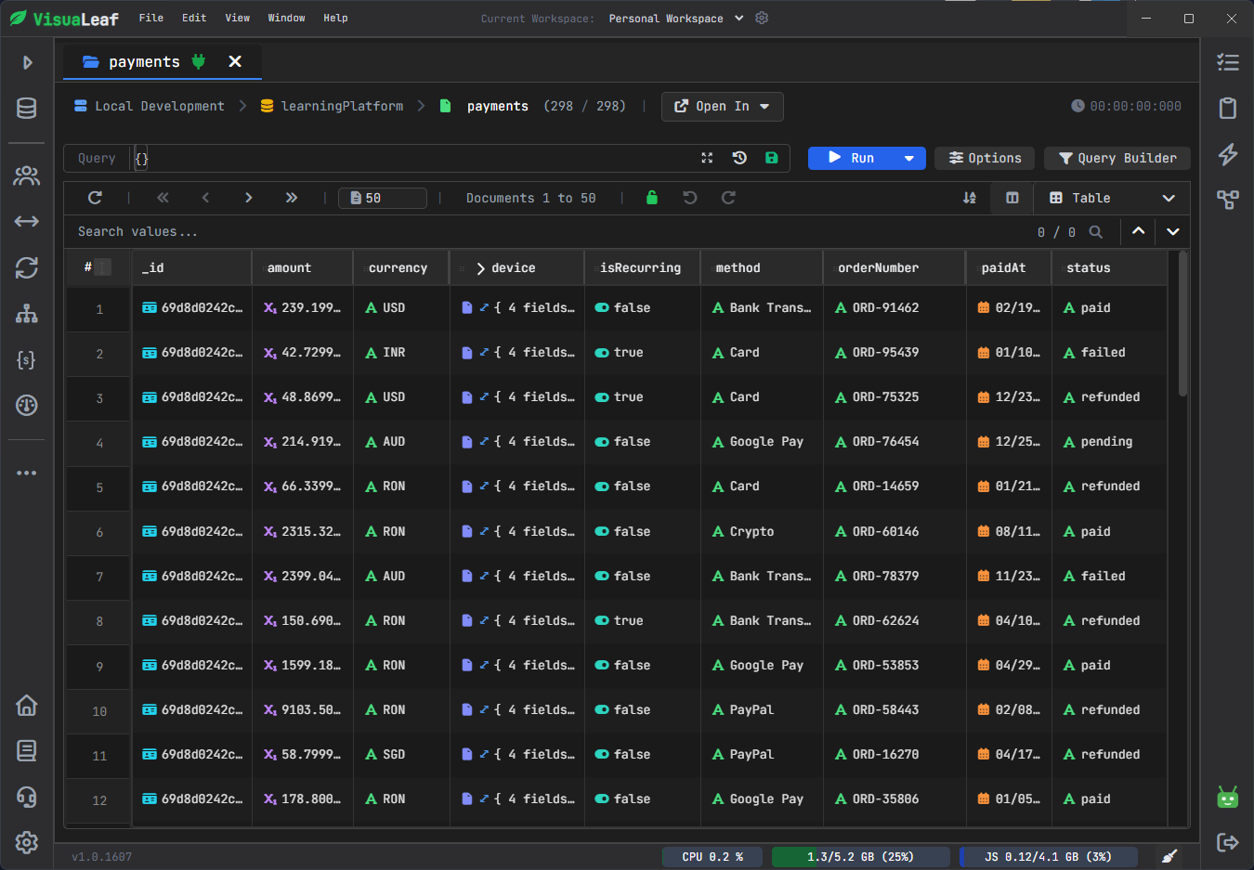Save query with green disk icon
This screenshot has height=870, width=1254.
(771, 158)
